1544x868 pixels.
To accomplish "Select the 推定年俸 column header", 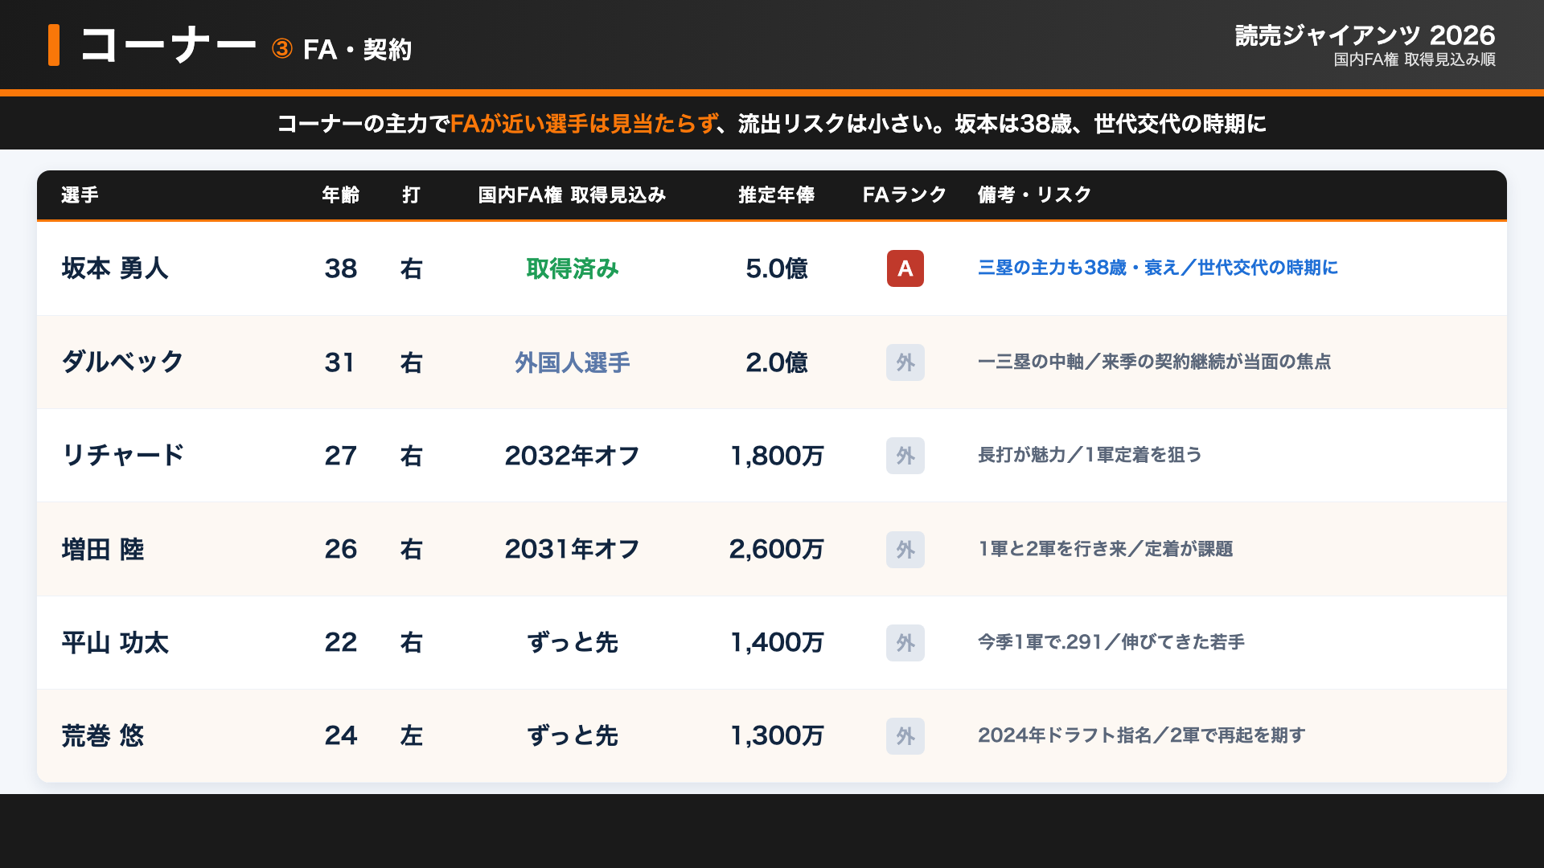I will 777,195.
